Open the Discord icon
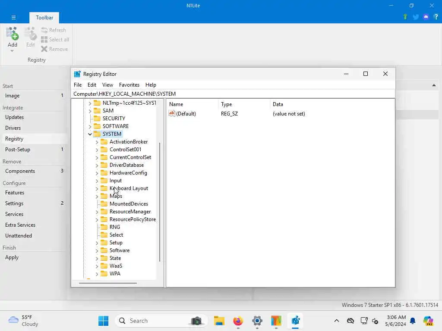This screenshot has height=331, width=442. point(426,17)
